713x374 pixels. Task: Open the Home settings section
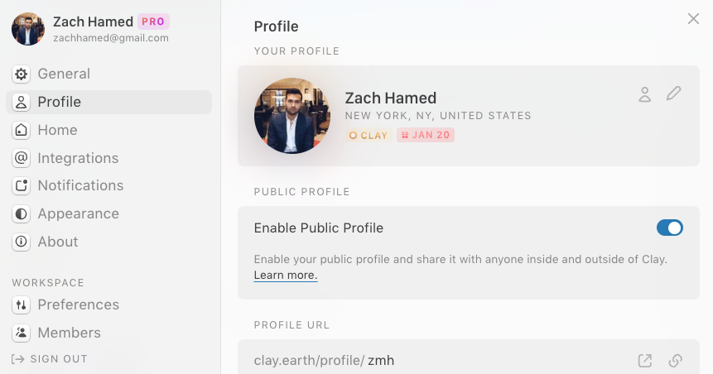click(x=57, y=130)
